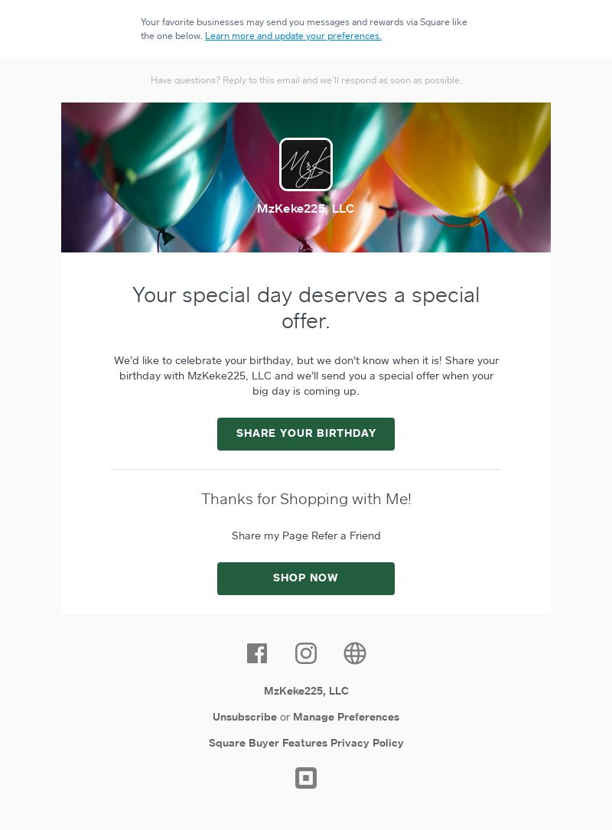Click the footer MzKeke225, LLC name
The image size is (612, 830).
click(306, 691)
